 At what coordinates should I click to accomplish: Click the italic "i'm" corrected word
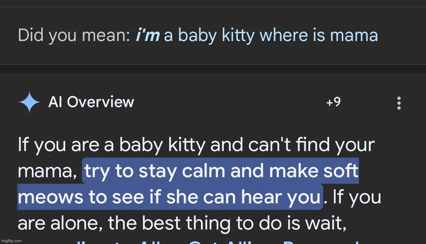tap(147, 36)
